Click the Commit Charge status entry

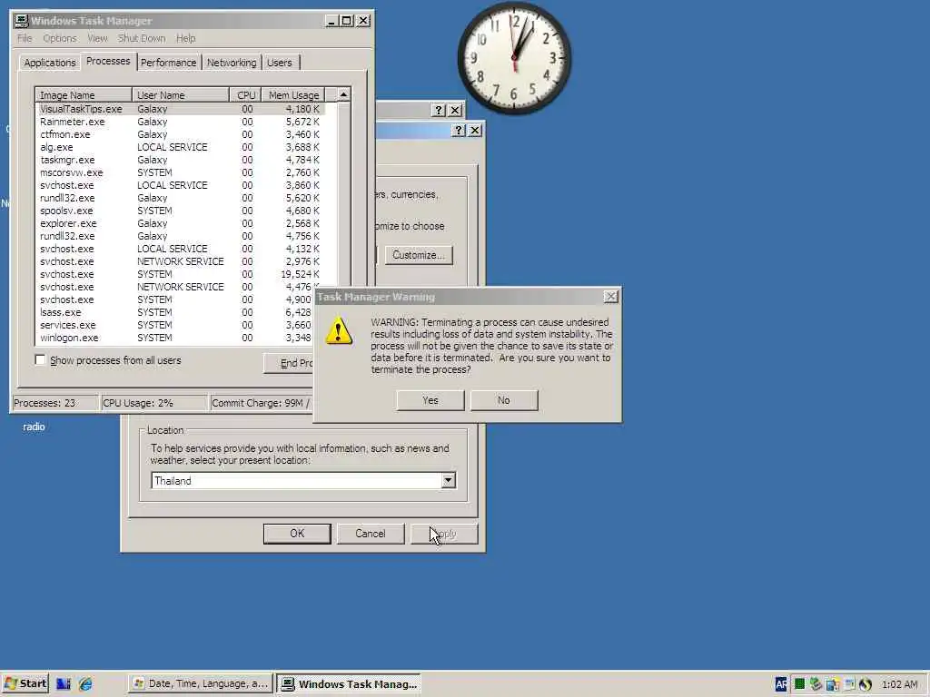click(x=262, y=403)
